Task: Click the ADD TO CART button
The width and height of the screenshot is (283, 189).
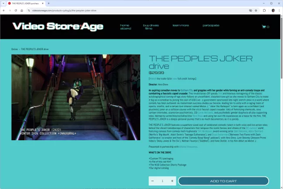Action: 223,181
